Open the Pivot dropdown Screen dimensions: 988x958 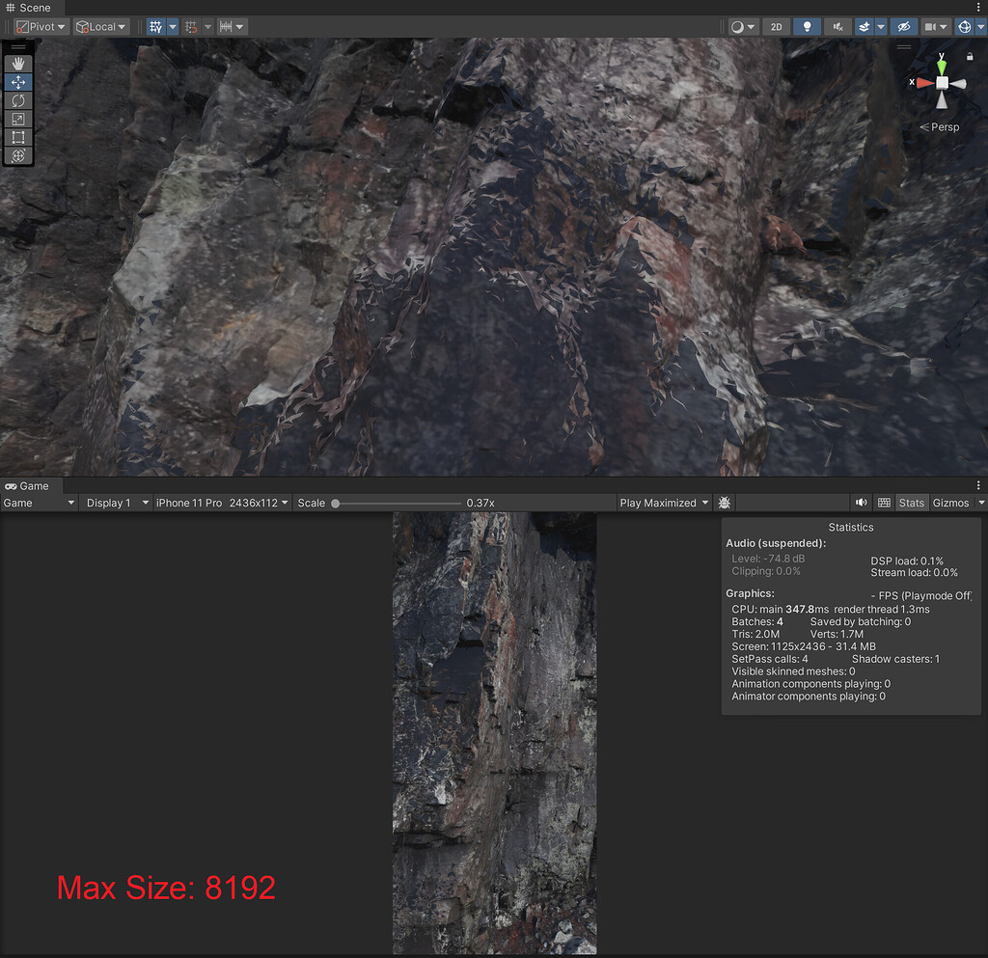coord(40,26)
